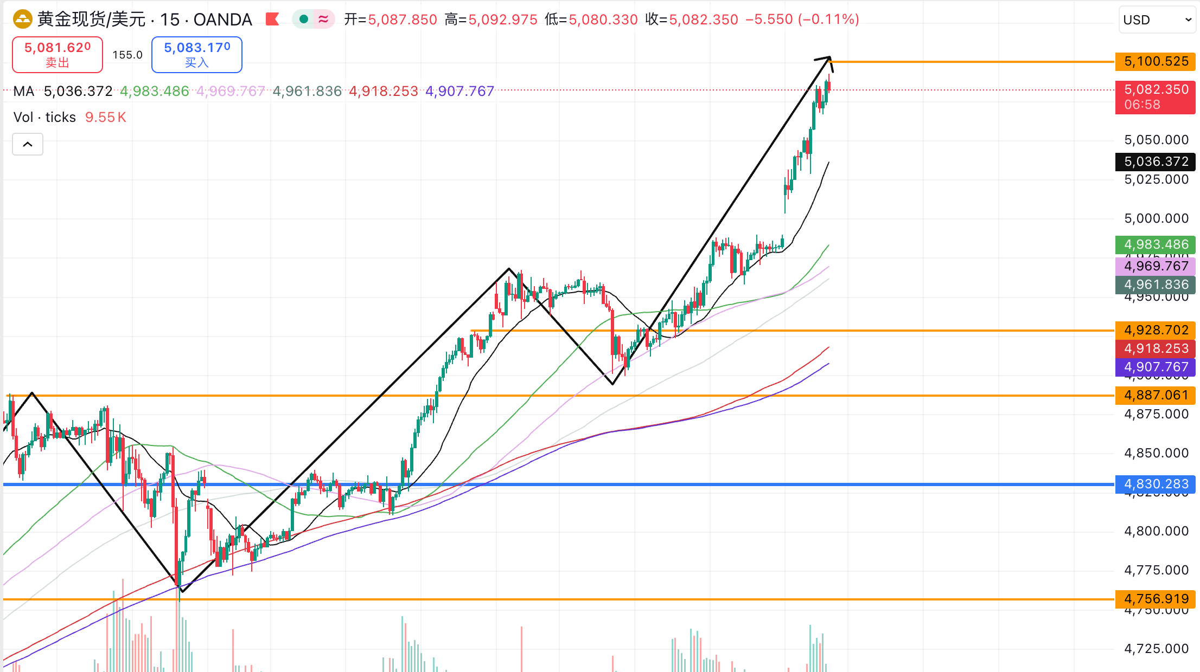Viewport: 1200px width, 672px height.
Task: Click the black MA 5,036.372 axis label
Action: click(x=1155, y=161)
